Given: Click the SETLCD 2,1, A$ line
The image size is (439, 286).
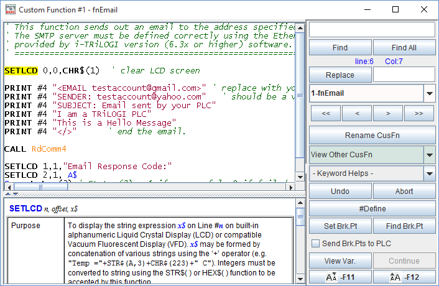Looking at the screenshot, I should (41, 175).
